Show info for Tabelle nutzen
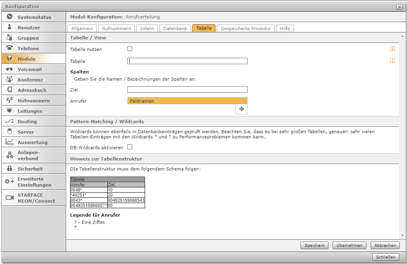 393,49
